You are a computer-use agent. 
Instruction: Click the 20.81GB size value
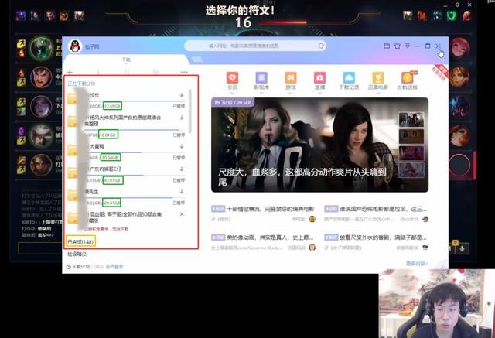pyautogui.click(x=111, y=203)
